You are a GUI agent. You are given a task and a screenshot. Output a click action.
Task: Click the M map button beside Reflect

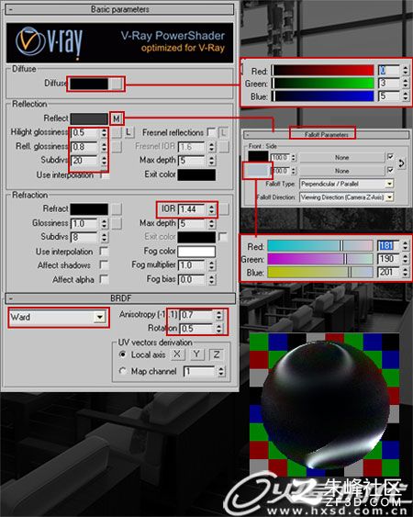116,118
